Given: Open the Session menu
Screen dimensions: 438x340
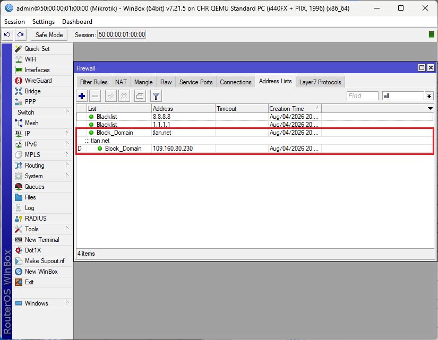Looking at the screenshot, I should (x=14, y=22).
